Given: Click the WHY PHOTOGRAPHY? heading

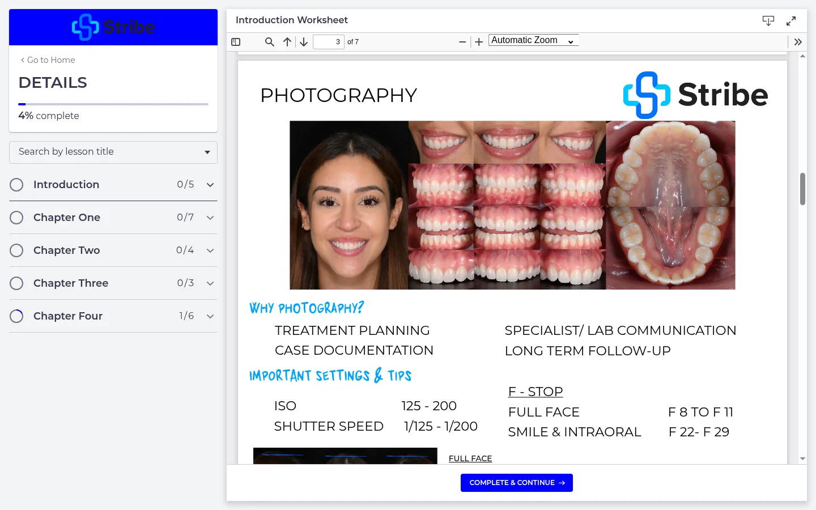Looking at the screenshot, I should 307,308.
